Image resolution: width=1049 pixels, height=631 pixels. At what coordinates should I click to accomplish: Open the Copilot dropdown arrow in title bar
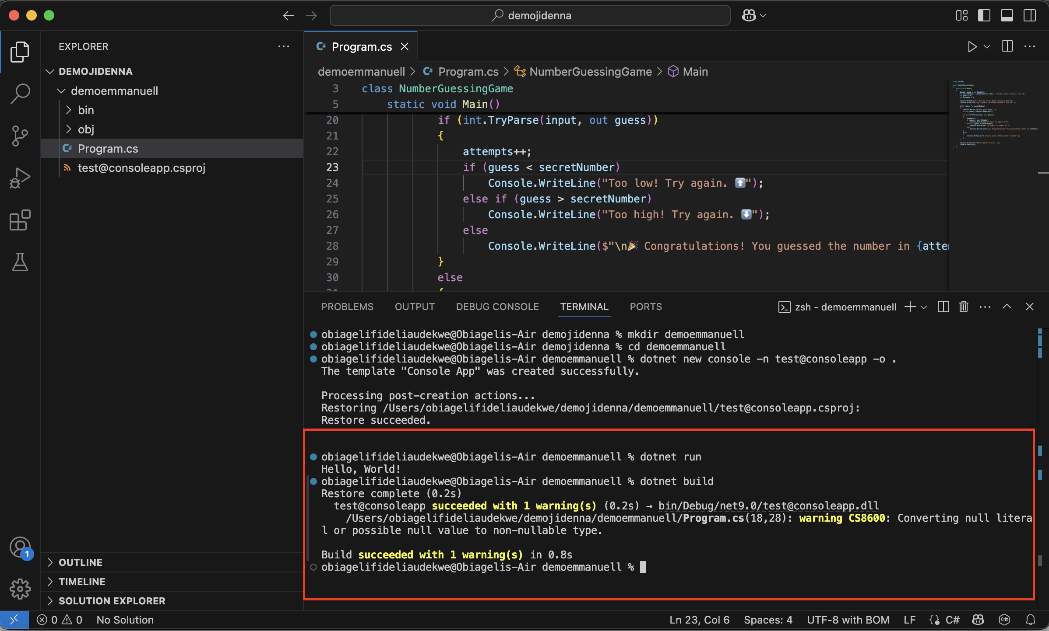[763, 16]
